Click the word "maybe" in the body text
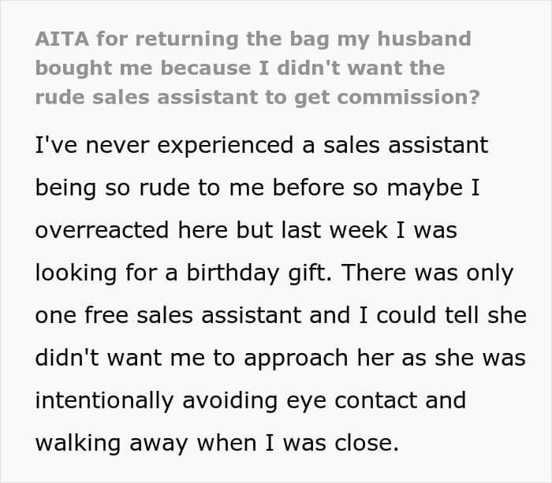Image resolution: width=552 pixels, height=483 pixels. click(425, 188)
